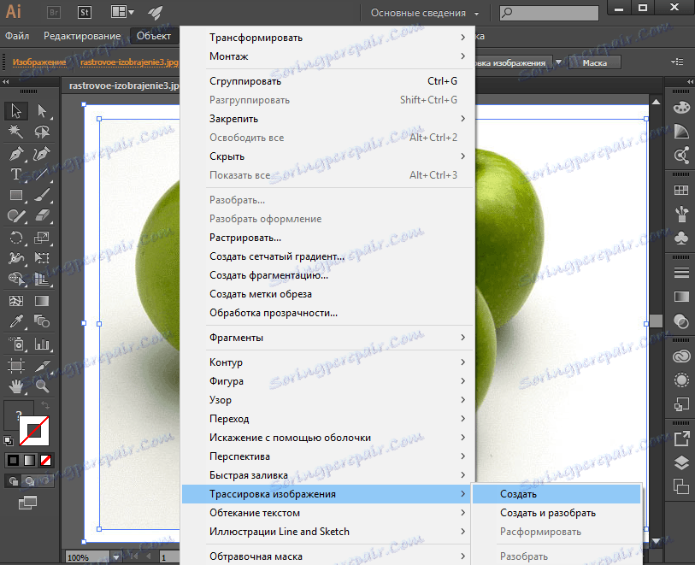Select the Free Transform tool
Image resolution: width=695 pixels, height=565 pixels.
point(42,258)
